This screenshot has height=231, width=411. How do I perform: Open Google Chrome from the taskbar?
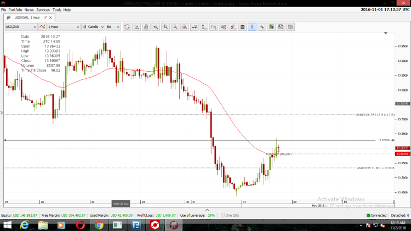click(x=99, y=225)
